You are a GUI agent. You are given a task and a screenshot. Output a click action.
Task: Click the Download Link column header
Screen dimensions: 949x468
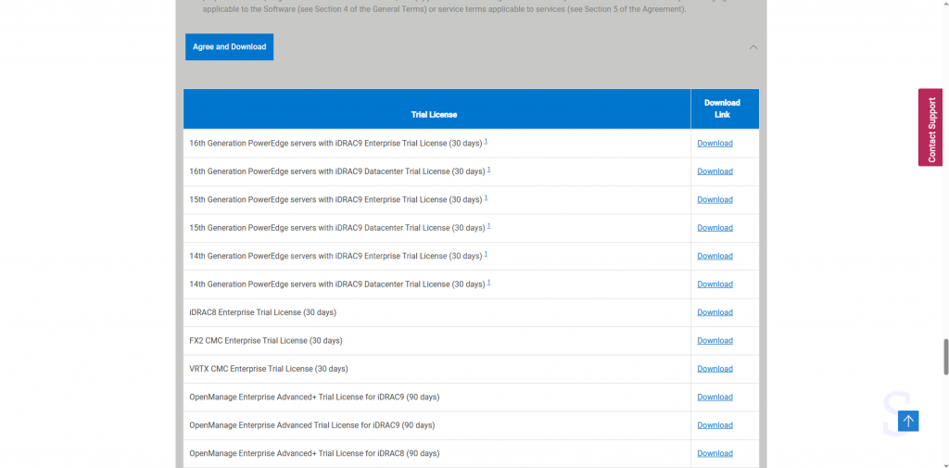tap(725, 109)
